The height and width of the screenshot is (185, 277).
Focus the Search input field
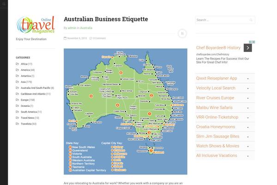[225, 20]
